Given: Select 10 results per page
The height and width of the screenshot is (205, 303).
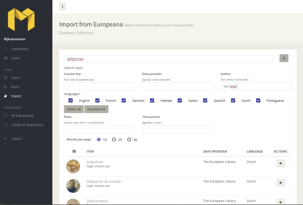Looking at the screenshot, I should coord(99,140).
